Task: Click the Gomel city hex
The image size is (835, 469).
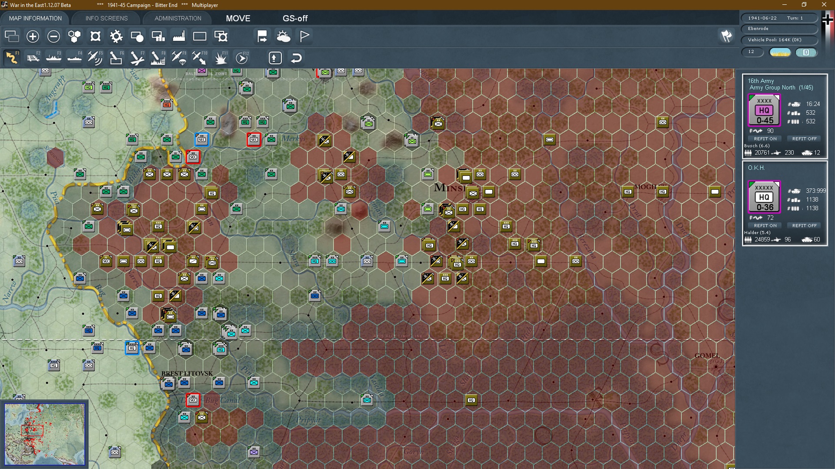Action: click(x=716, y=367)
